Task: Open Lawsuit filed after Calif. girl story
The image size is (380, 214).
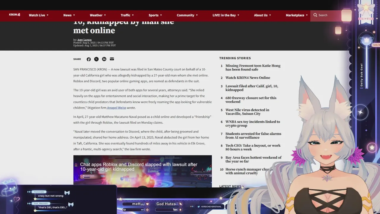Action: 251,88
